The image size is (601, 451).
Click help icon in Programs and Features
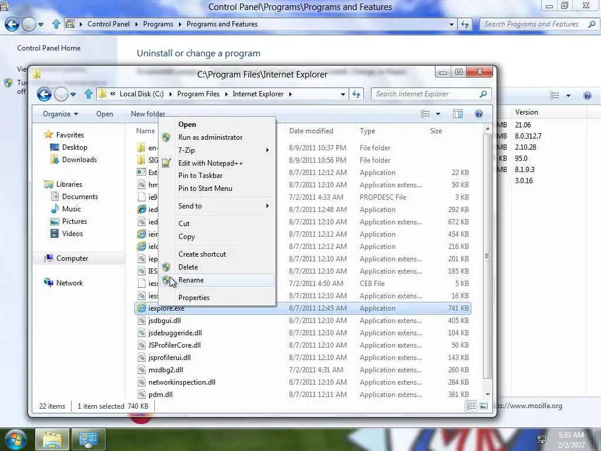587,96
